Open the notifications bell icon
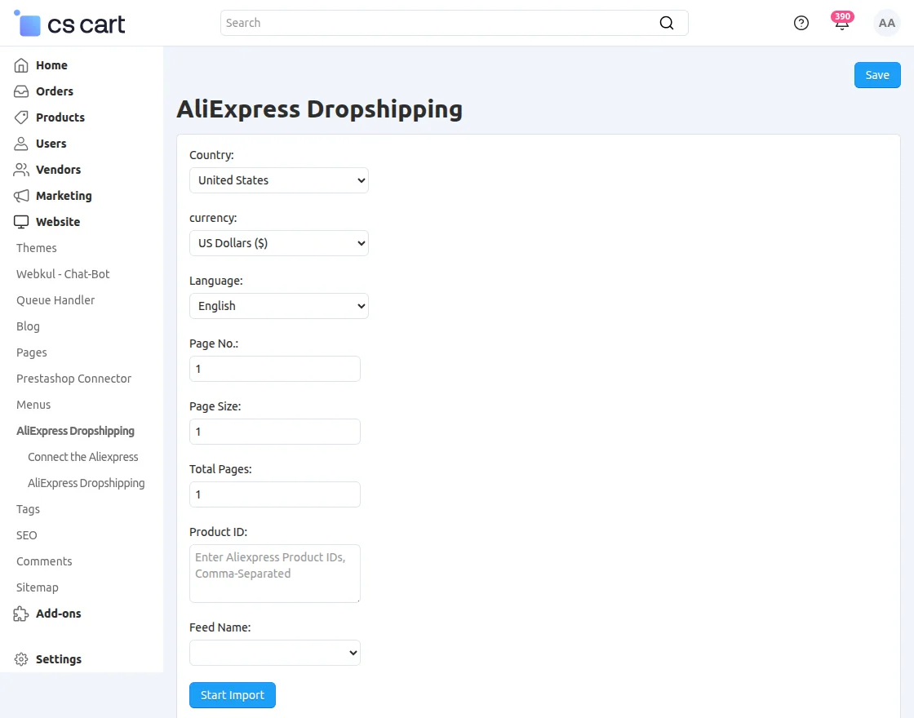The width and height of the screenshot is (914, 718). click(841, 24)
